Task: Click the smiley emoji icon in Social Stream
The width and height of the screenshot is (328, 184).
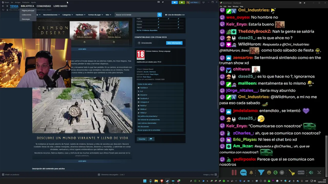Action: [x=269, y=172]
